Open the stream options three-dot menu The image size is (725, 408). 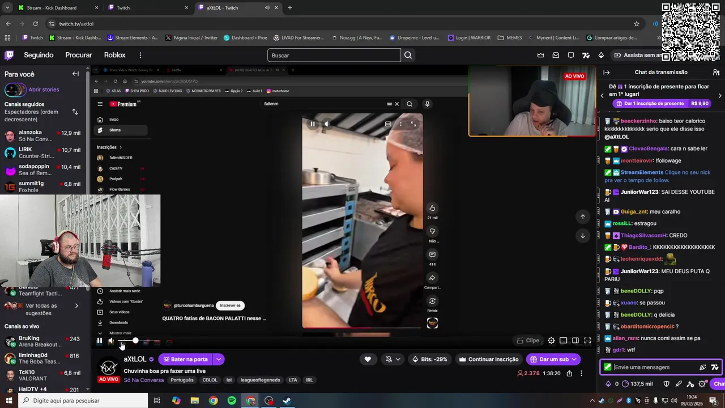[x=581, y=373]
